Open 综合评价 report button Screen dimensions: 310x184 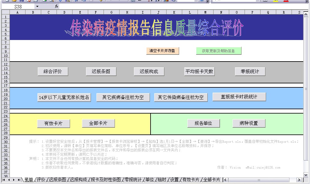pos(53,71)
